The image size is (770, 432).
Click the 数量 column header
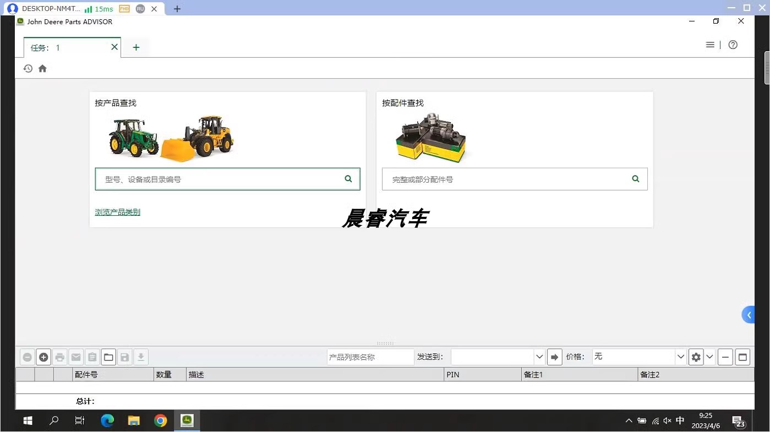point(170,375)
